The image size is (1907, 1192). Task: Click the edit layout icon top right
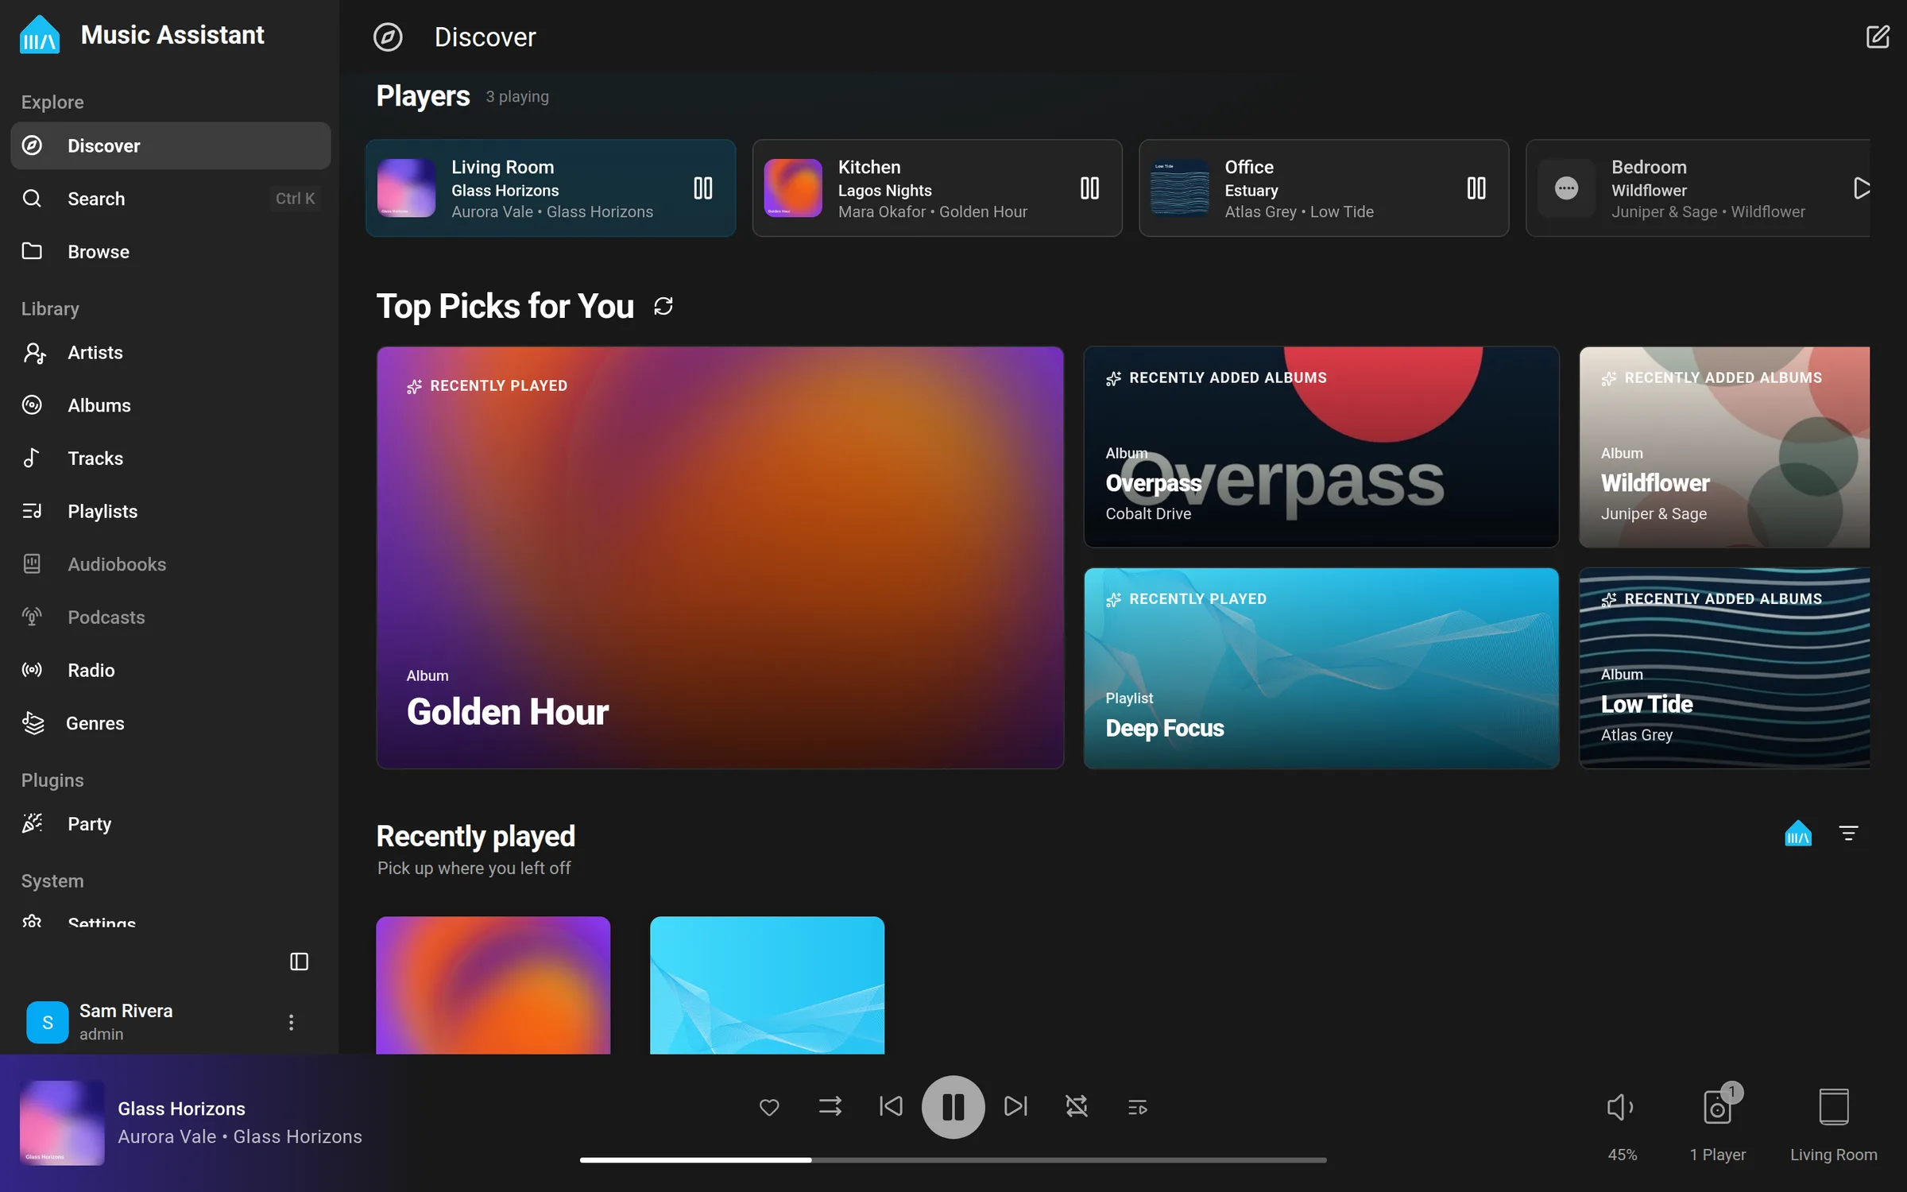[1878, 37]
